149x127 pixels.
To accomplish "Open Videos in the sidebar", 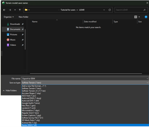I will [11, 45].
